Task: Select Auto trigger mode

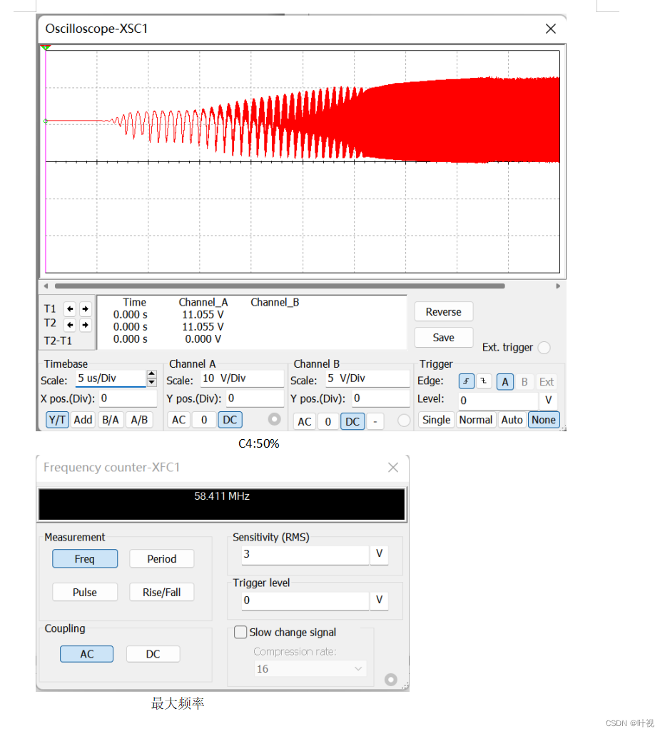Action: [x=512, y=420]
